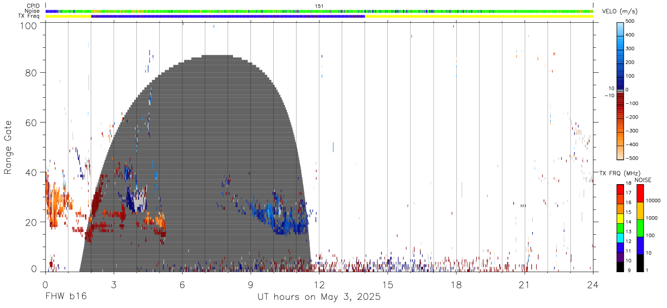Click the '-10' label left of velocity bar
The image size is (667, 308).
pos(609,96)
